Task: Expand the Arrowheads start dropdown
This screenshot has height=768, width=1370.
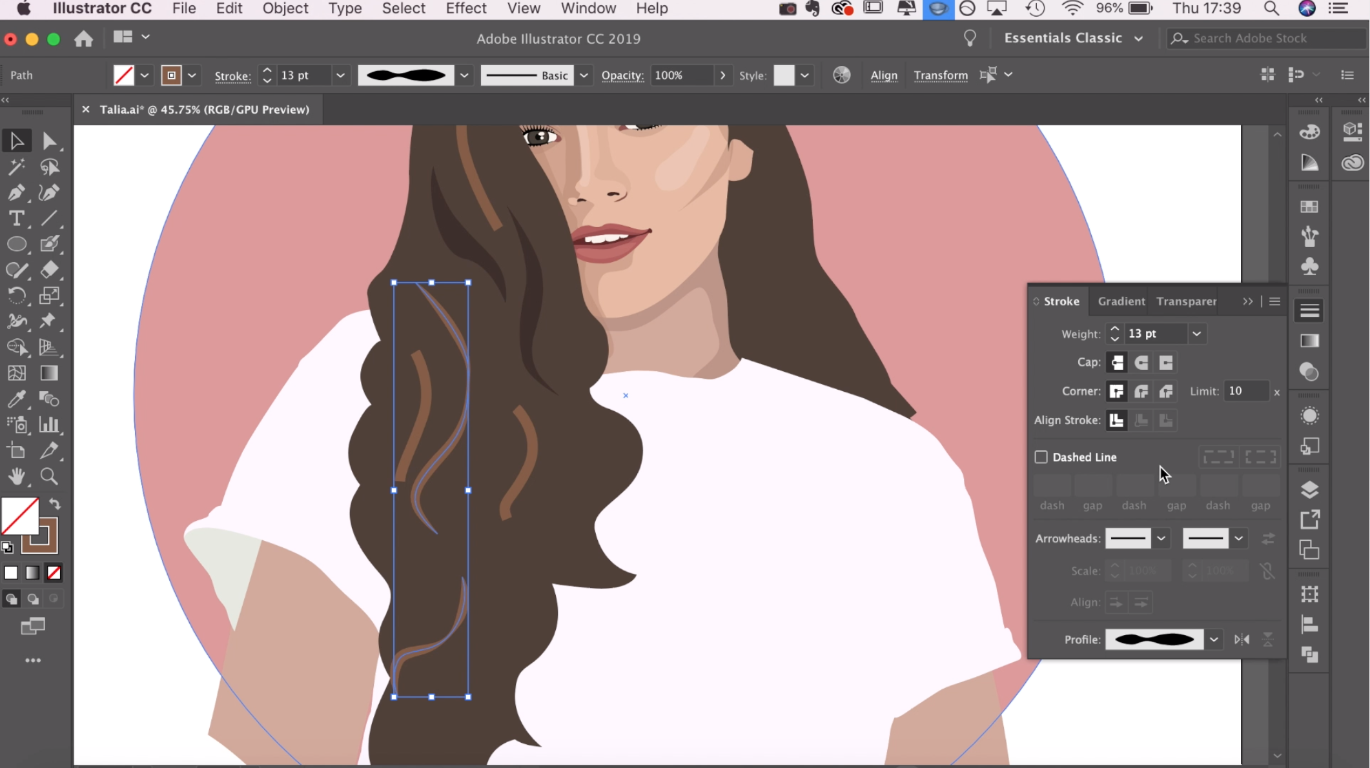Action: (1160, 537)
